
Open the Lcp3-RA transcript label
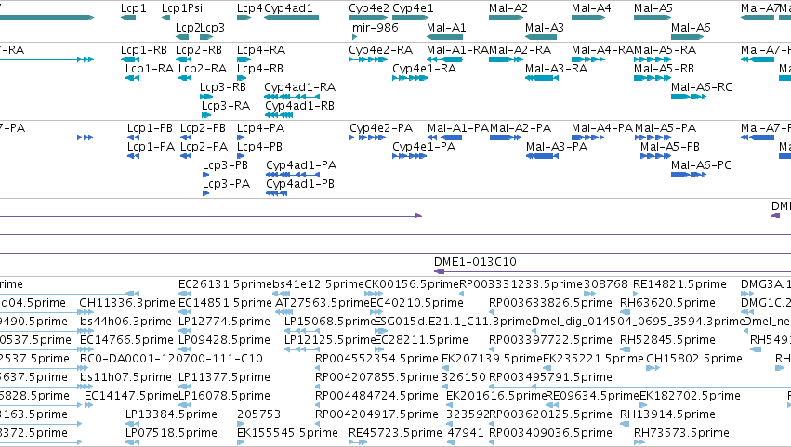tap(226, 105)
